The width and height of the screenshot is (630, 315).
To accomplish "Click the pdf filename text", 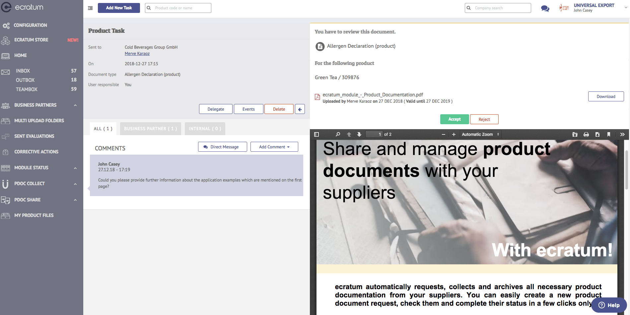I will click(373, 95).
